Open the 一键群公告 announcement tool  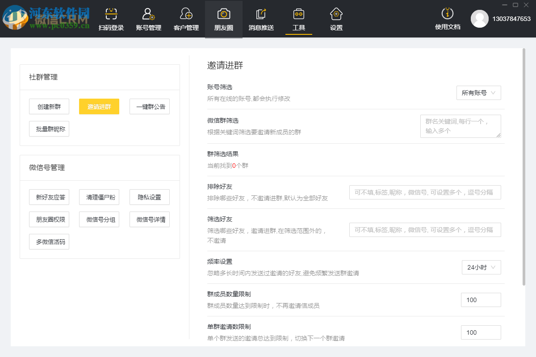point(149,106)
